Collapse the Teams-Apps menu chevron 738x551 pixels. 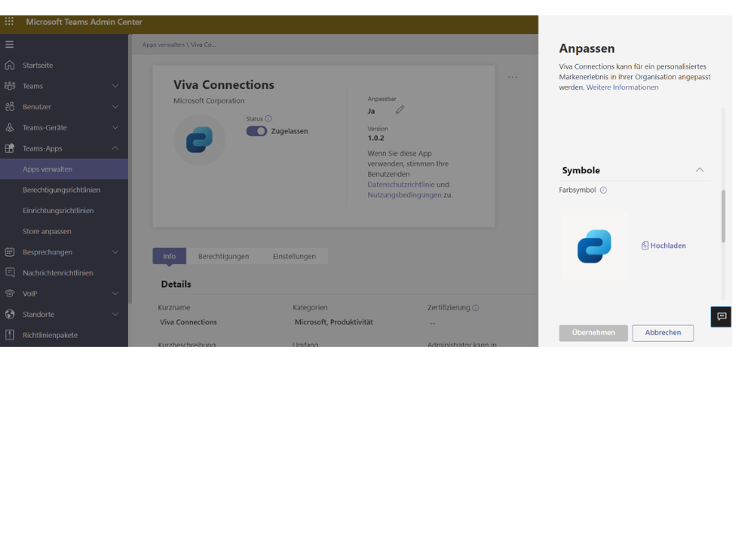tap(115, 148)
